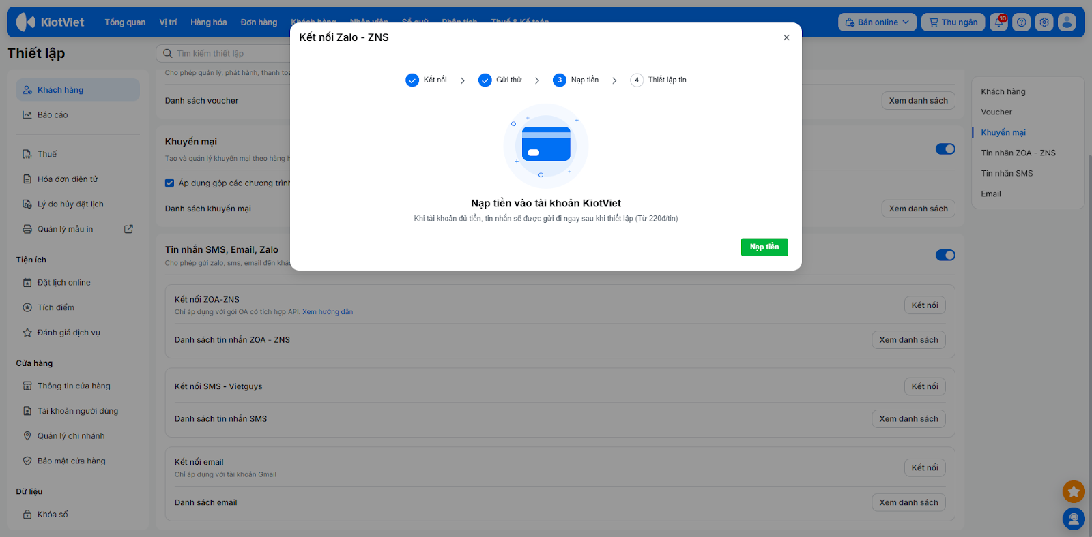
Task: Open the blue support agent floating button
Action: (x=1074, y=519)
